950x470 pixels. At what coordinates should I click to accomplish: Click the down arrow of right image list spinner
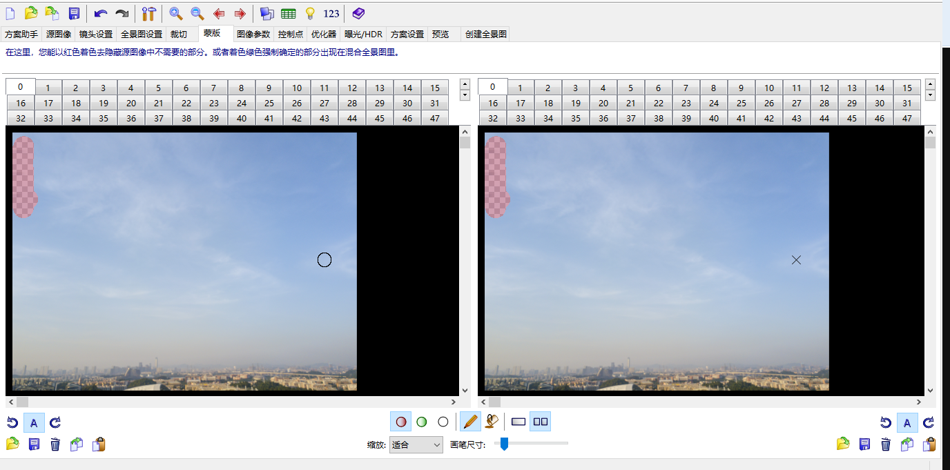tap(930, 95)
